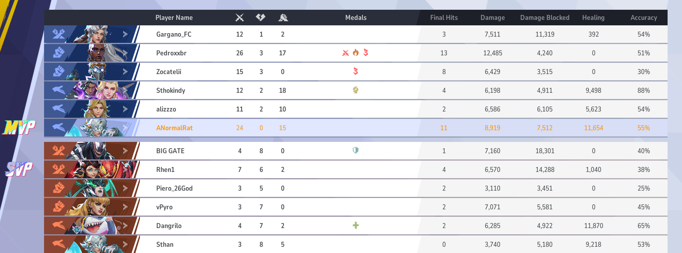The width and height of the screenshot is (682, 253).
Task: Expand the arrow on Gargano_FC's row
Action: 125,34
